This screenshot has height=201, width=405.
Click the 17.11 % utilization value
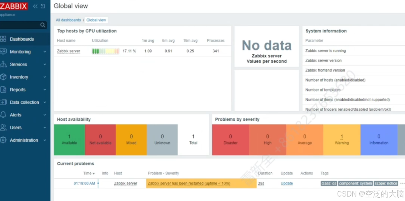pos(129,51)
